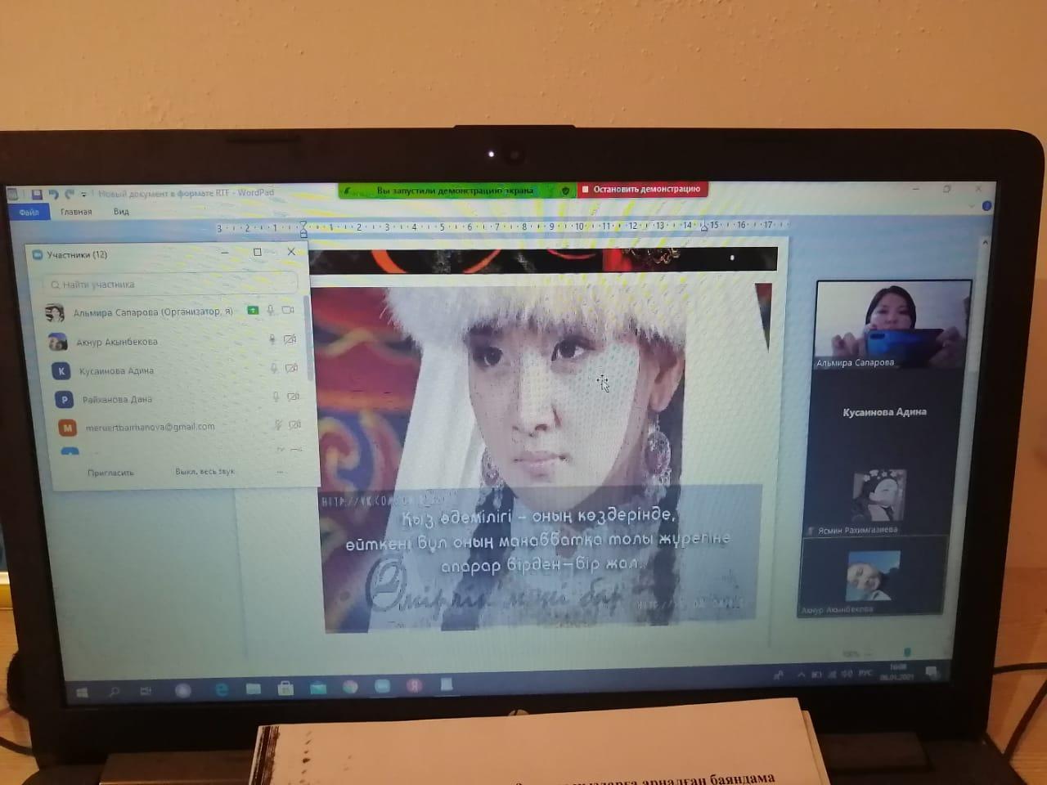Click the green screen share icon for Альмира Сапарова
The width and height of the screenshot is (1047, 785).
tap(254, 311)
